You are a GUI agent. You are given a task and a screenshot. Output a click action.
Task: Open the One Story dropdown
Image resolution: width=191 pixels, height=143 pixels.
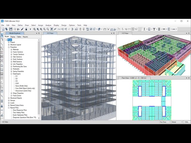pyautogui.click(x=165, y=122)
